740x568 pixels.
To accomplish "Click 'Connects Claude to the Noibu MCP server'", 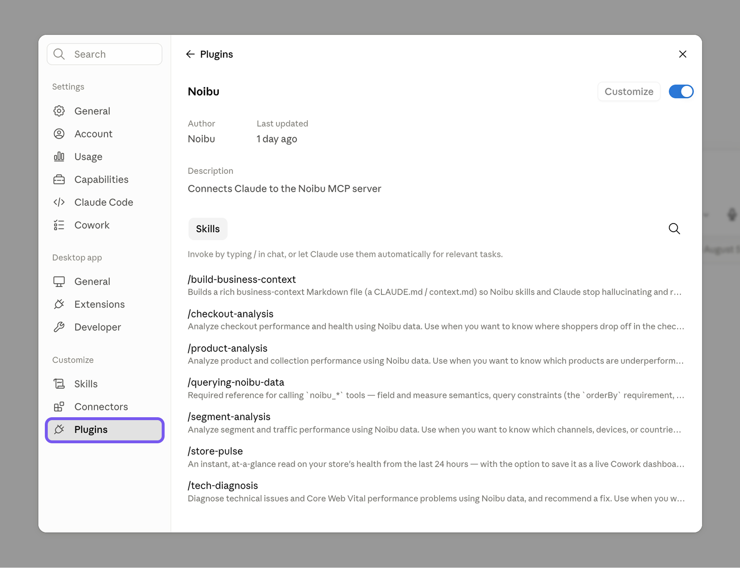I will pyautogui.click(x=284, y=189).
